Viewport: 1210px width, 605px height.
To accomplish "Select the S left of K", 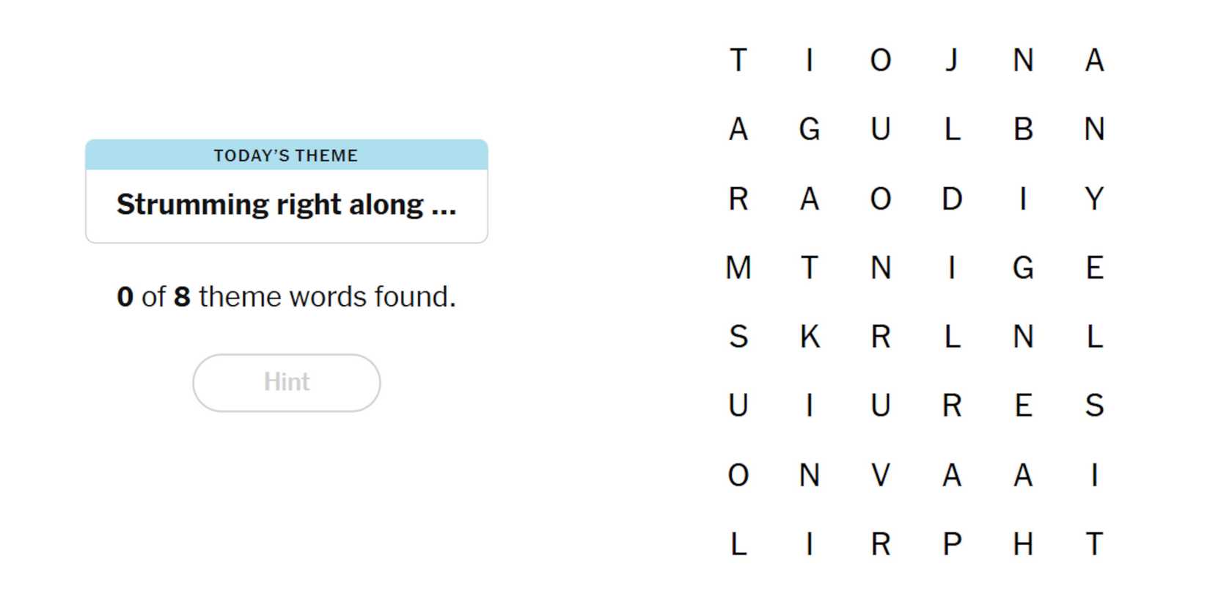I will (x=738, y=337).
